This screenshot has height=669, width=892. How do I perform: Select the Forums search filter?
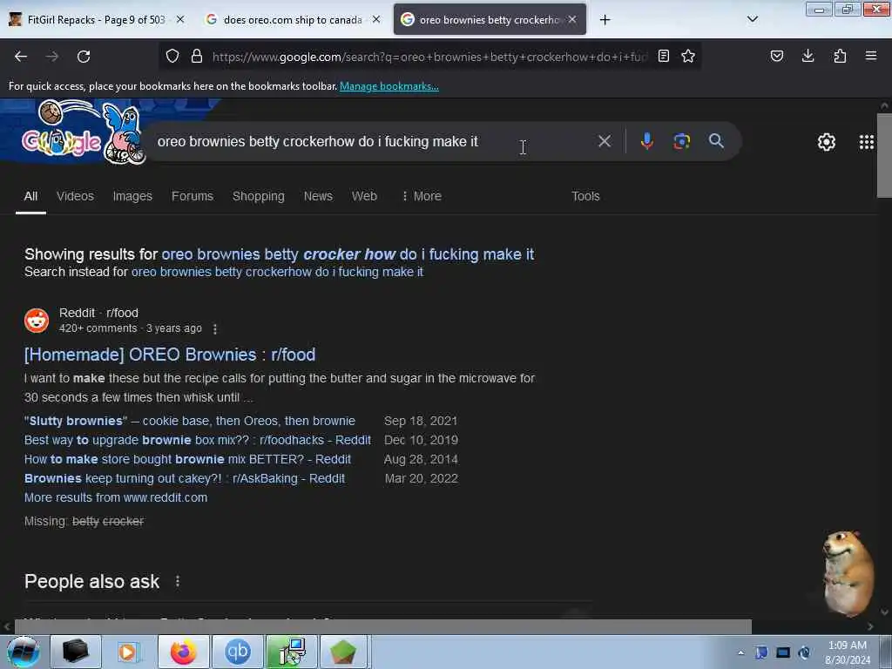(x=193, y=196)
